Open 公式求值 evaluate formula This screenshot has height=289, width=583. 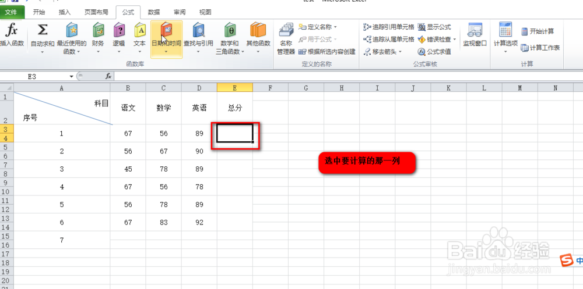coord(434,52)
